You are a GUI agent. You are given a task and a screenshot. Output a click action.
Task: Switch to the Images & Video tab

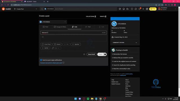coord(60,27)
